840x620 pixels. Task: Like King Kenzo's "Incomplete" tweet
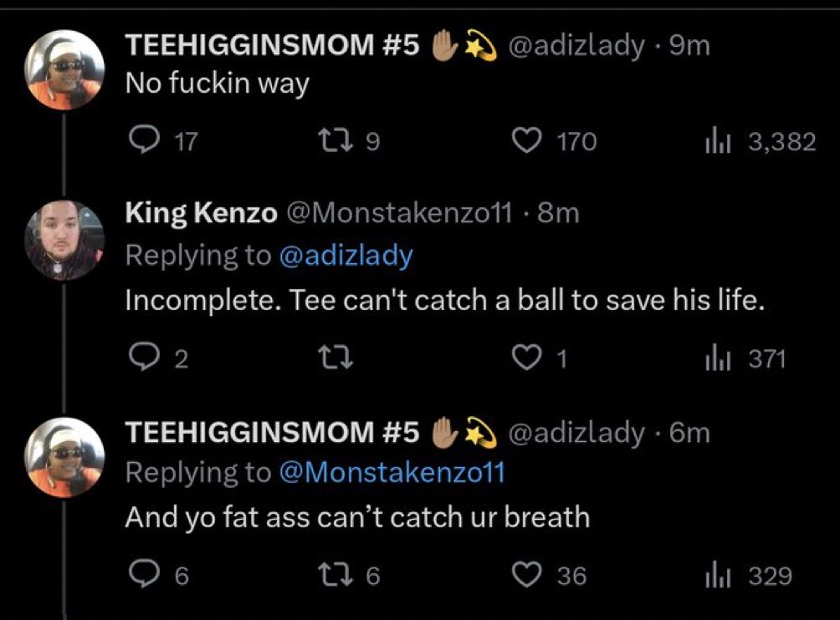click(528, 358)
